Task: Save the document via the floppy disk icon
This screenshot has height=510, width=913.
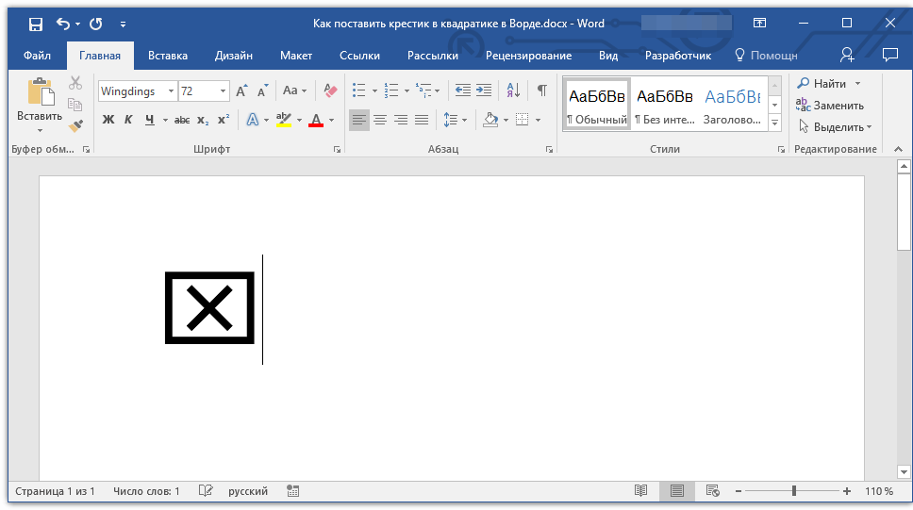Action: point(36,24)
